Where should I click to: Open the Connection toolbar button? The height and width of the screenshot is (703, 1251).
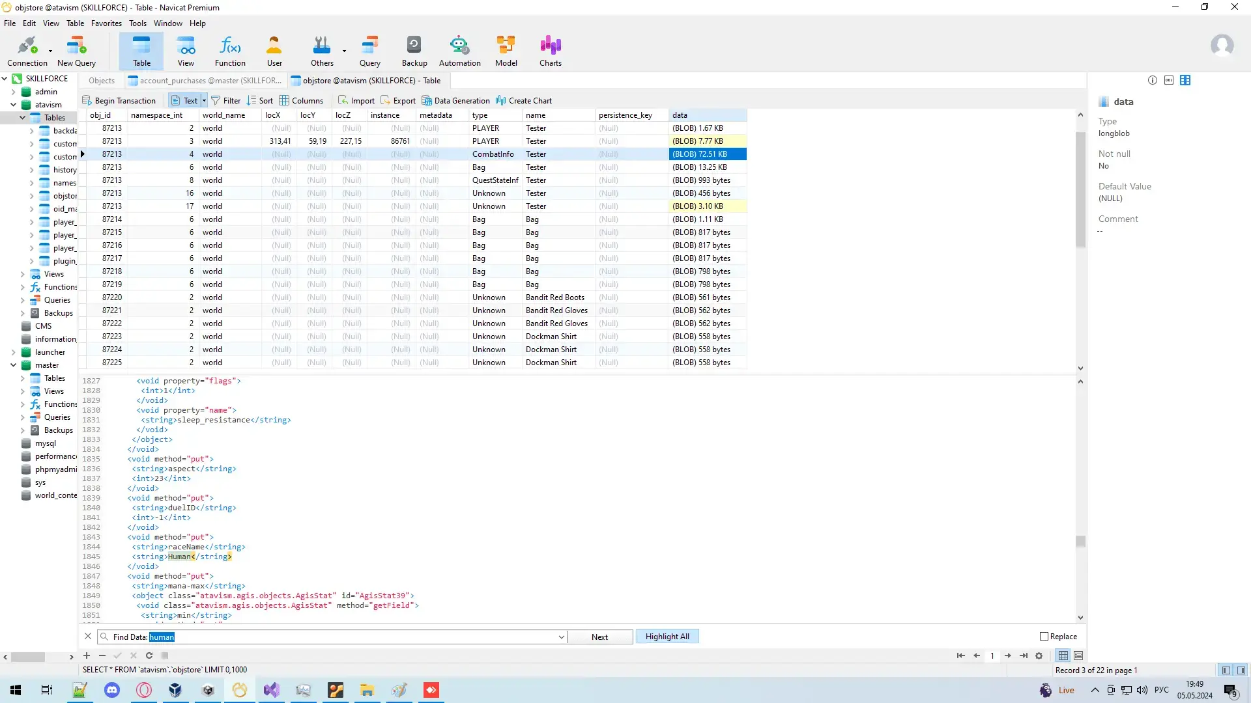pyautogui.click(x=27, y=51)
